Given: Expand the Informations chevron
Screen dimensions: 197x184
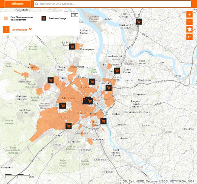Looking at the screenshot, I should click(30, 29).
